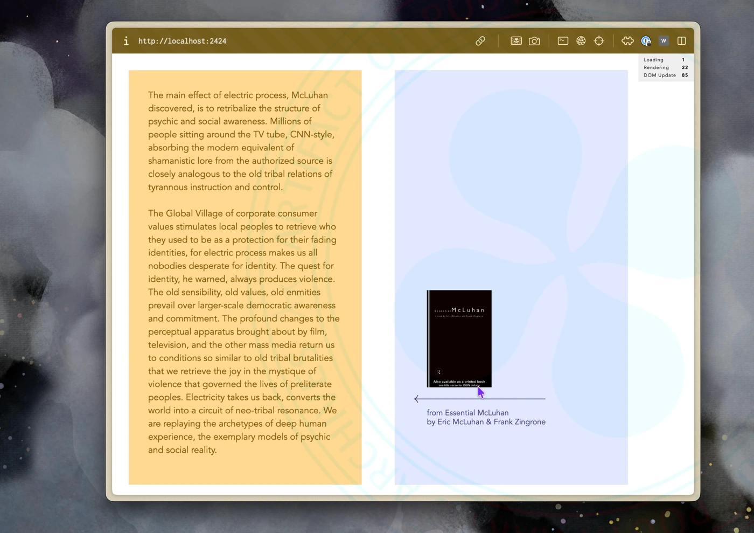Click the gray W extension button
The image size is (754, 533).
pos(664,41)
